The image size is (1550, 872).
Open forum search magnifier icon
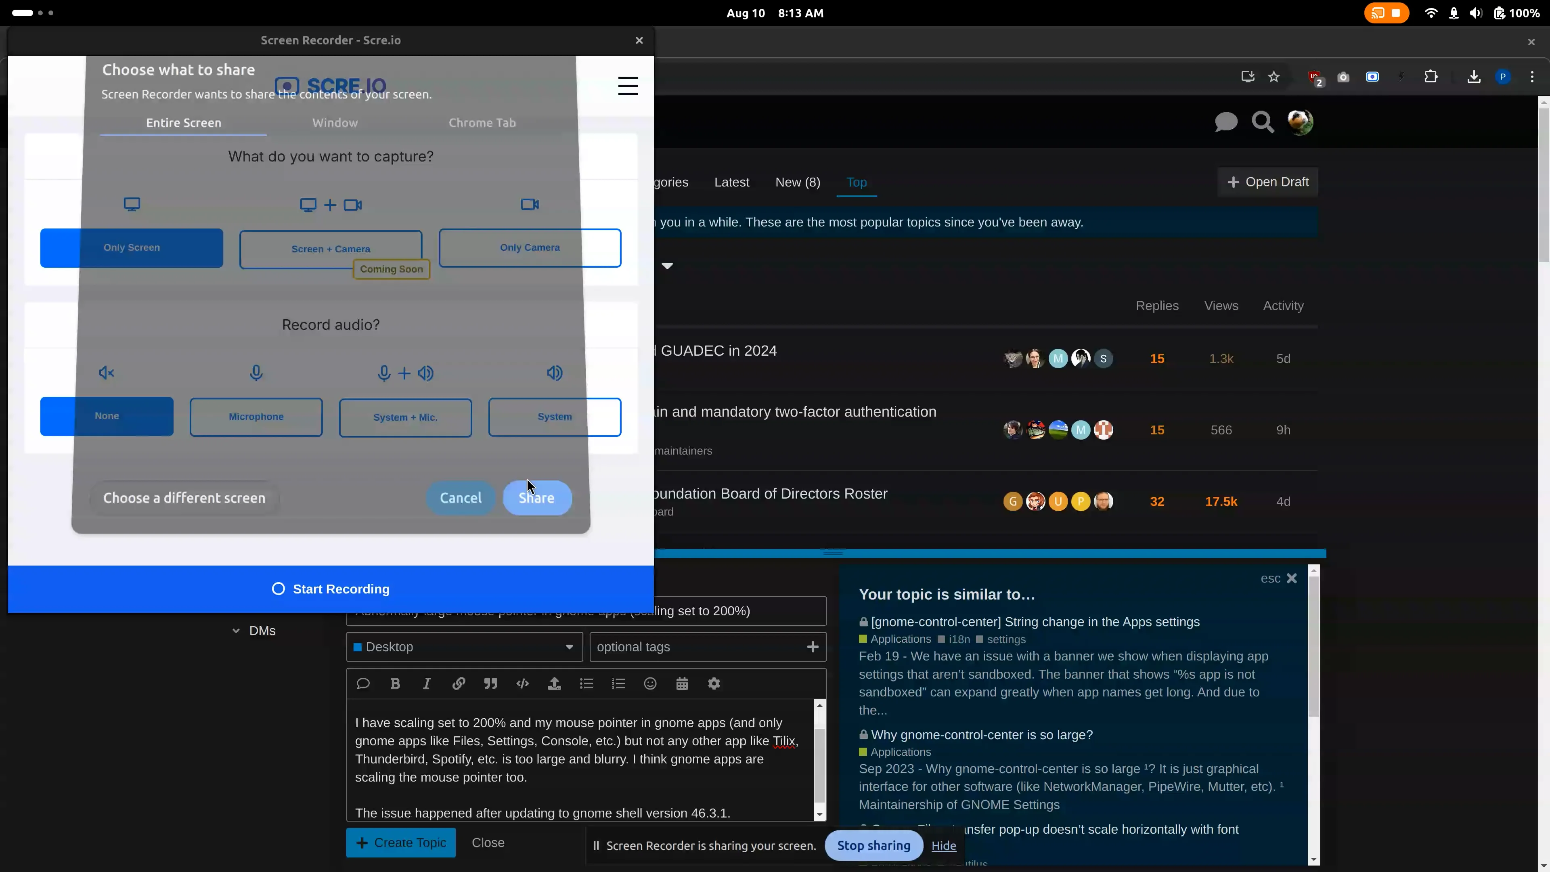(x=1262, y=122)
